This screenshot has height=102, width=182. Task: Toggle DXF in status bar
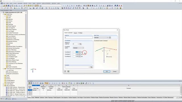click(133, 101)
